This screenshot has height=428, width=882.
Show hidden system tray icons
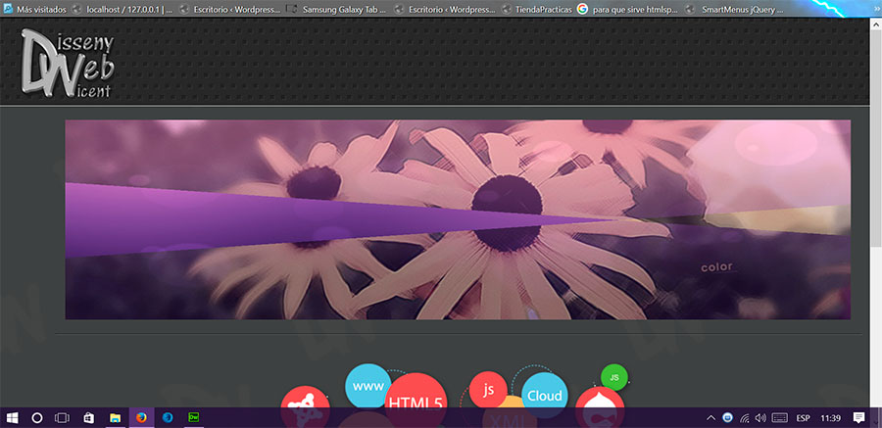click(711, 418)
